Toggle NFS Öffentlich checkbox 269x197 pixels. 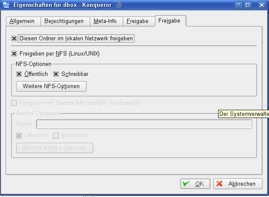coord(19,74)
